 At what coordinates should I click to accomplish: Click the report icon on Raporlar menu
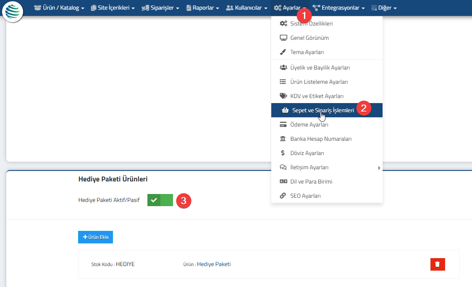[189, 8]
